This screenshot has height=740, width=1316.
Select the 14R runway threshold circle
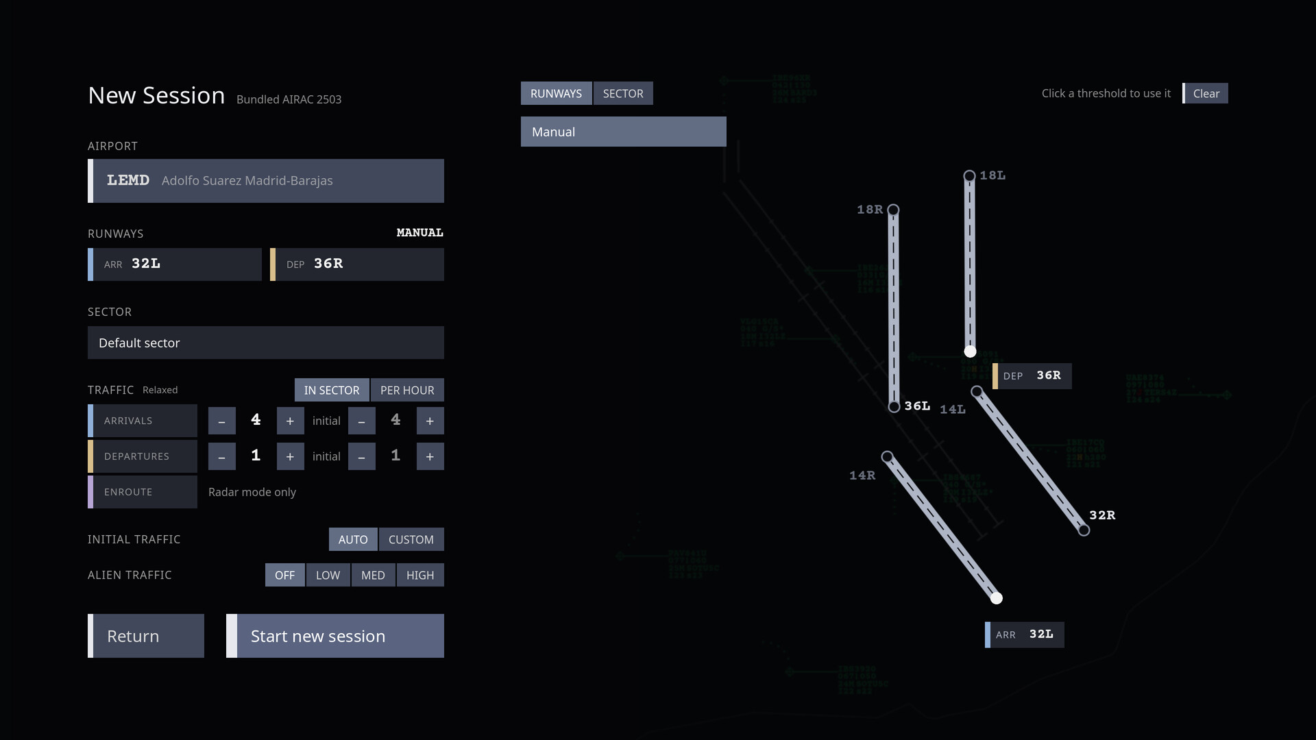pos(887,456)
